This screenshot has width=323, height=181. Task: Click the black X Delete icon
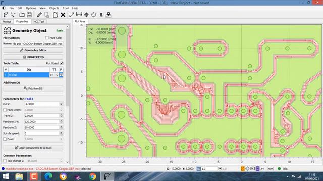coord(63,15)
